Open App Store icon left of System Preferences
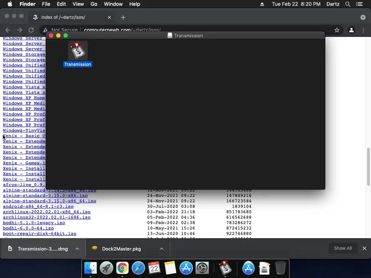The image size is (371, 278). pyautogui.click(x=186, y=268)
